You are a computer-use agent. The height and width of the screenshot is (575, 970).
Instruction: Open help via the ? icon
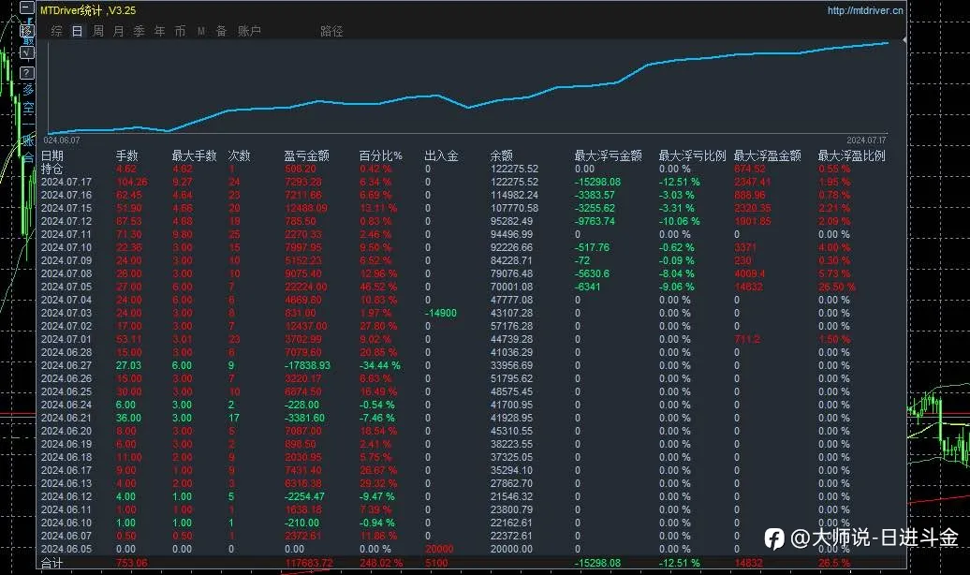pos(26,73)
